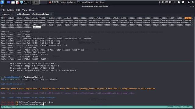195x109 pixels.
Task: Switch to robin@pwner terminal taskbar entry
Action: 91,2
